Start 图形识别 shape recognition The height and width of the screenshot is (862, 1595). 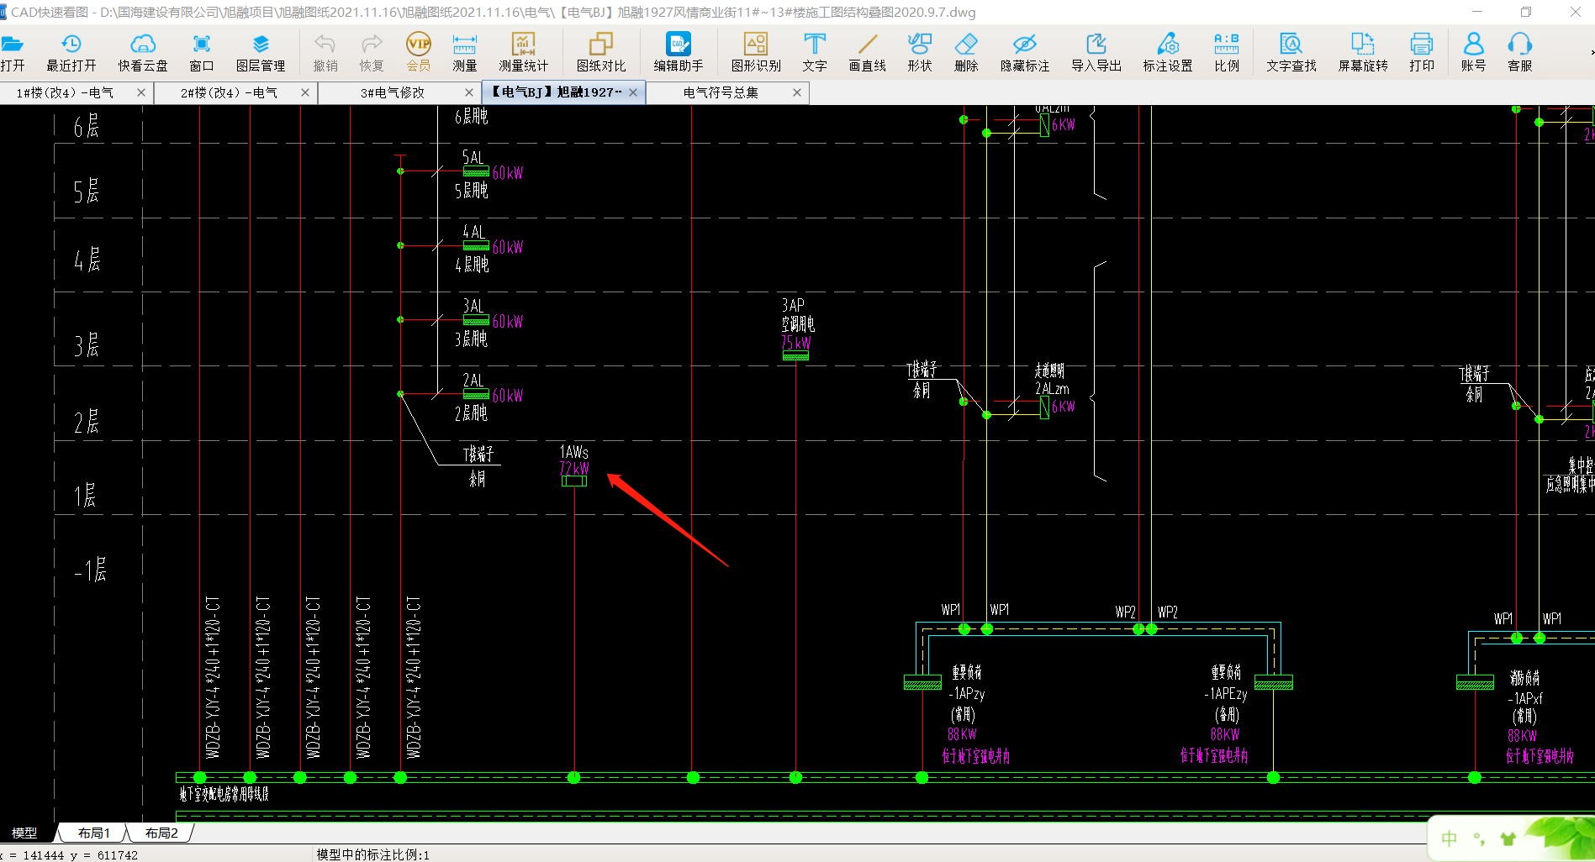coord(756,53)
